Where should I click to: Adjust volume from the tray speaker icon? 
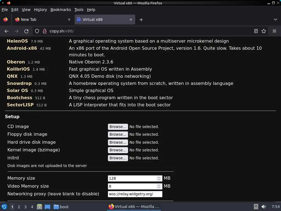(264, 207)
